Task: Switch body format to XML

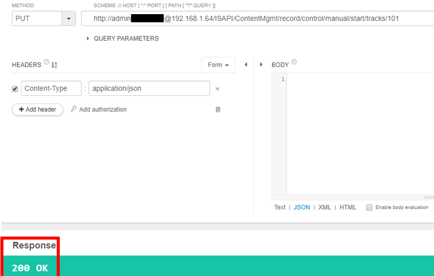Action: tap(324, 207)
